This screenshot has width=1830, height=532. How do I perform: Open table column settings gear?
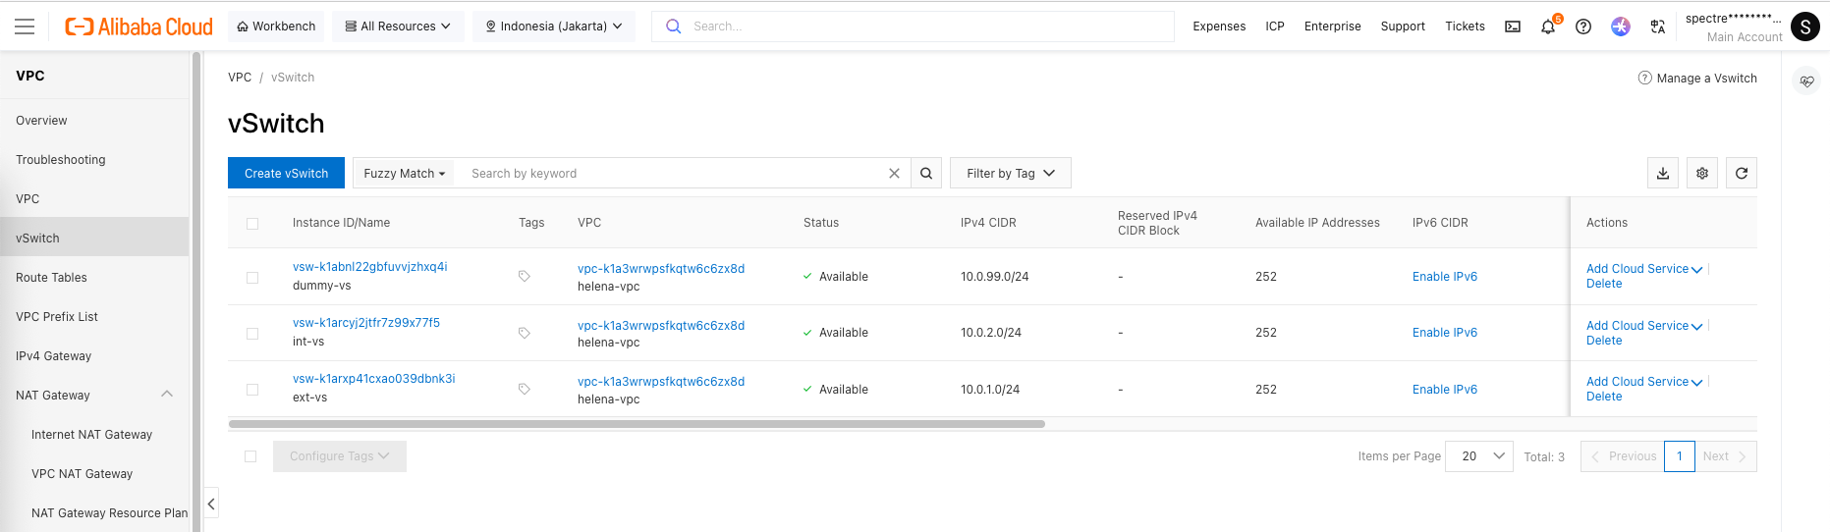click(x=1702, y=173)
